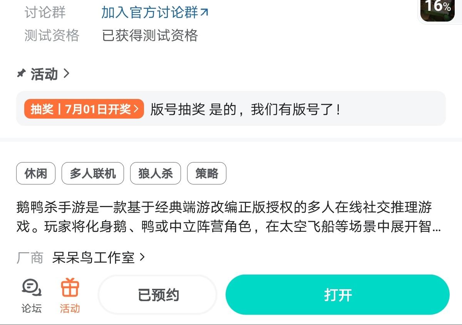This screenshot has width=462, height=325.
Task: Click the pin icon beside 活动 heading
Action: [21, 73]
